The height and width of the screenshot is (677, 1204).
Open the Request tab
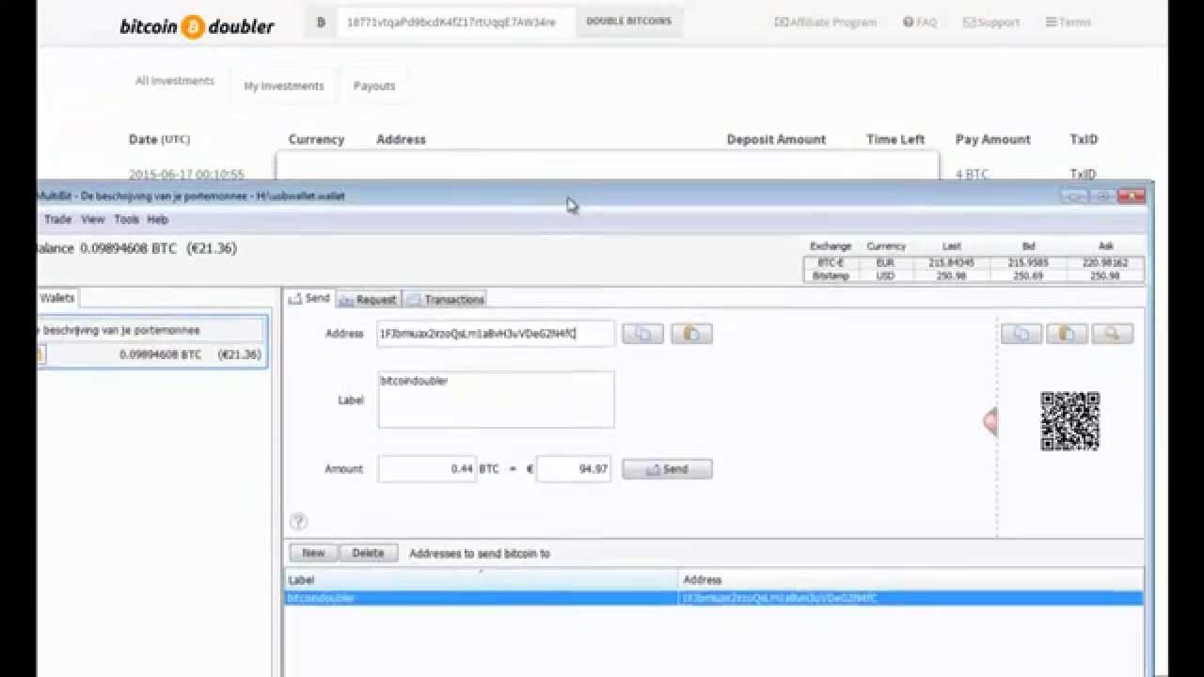pyautogui.click(x=367, y=299)
